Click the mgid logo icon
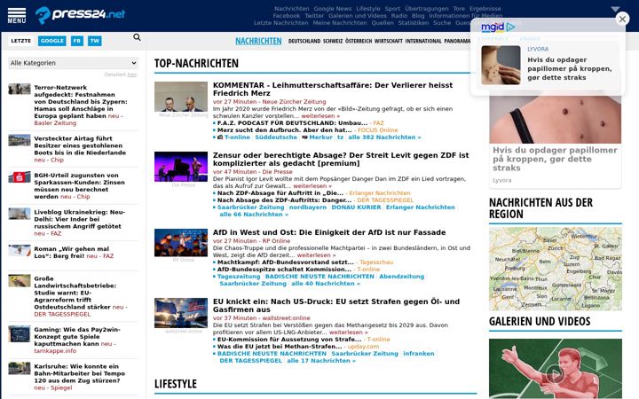This screenshot has height=399, width=639. tap(498, 27)
